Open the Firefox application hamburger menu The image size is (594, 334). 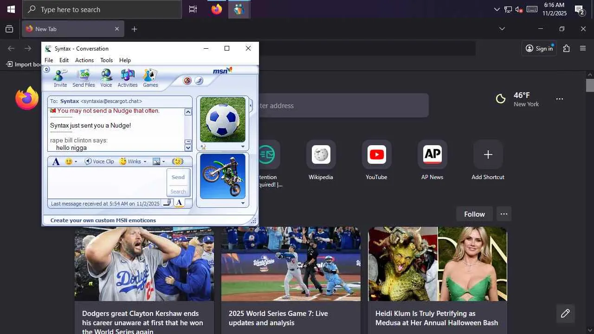[x=583, y=48]
